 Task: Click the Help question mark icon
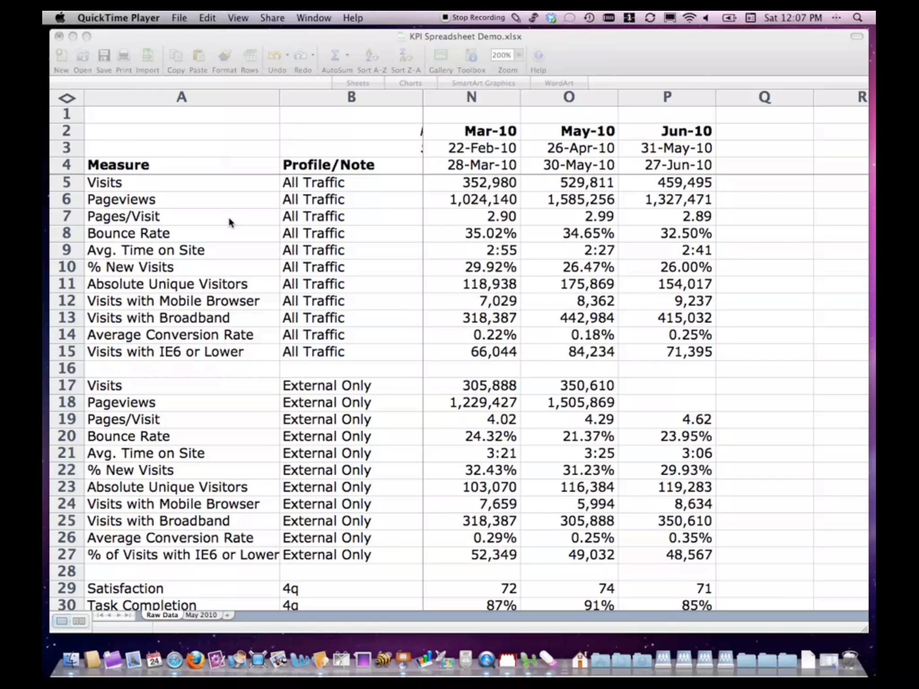tap(538, 56)
